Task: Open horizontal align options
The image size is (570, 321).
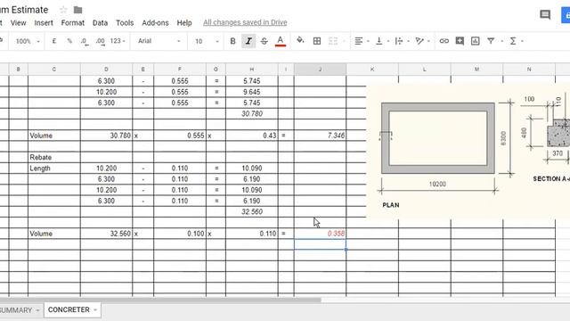Action: [359, 41]
